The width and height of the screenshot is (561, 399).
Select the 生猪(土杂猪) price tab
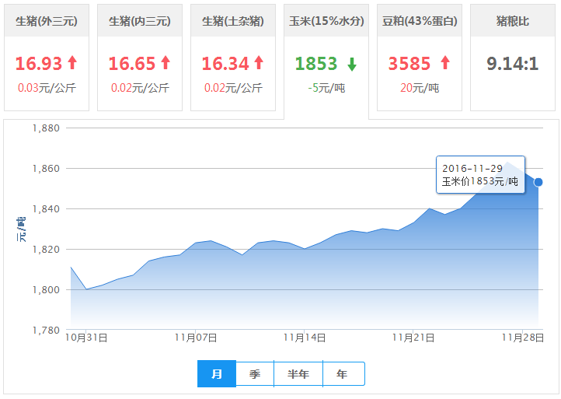point(233,58)
